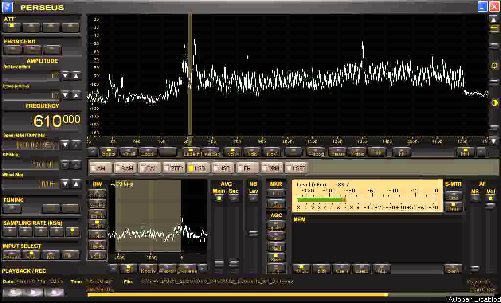Screen dimensions: 501x303
Task: Enable AGC SpkRej button
Action: [x=276, y=226]
